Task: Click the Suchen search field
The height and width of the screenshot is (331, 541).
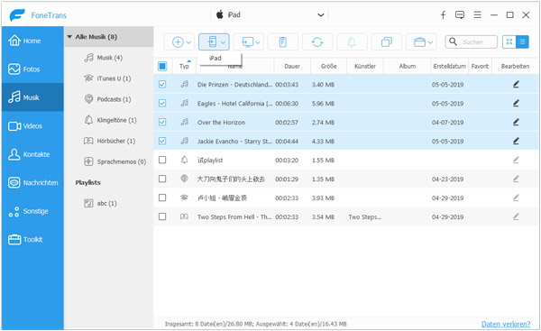Action: [x=472, y=41]
